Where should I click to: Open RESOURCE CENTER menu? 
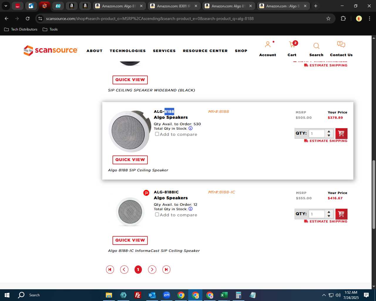point(205,51)
